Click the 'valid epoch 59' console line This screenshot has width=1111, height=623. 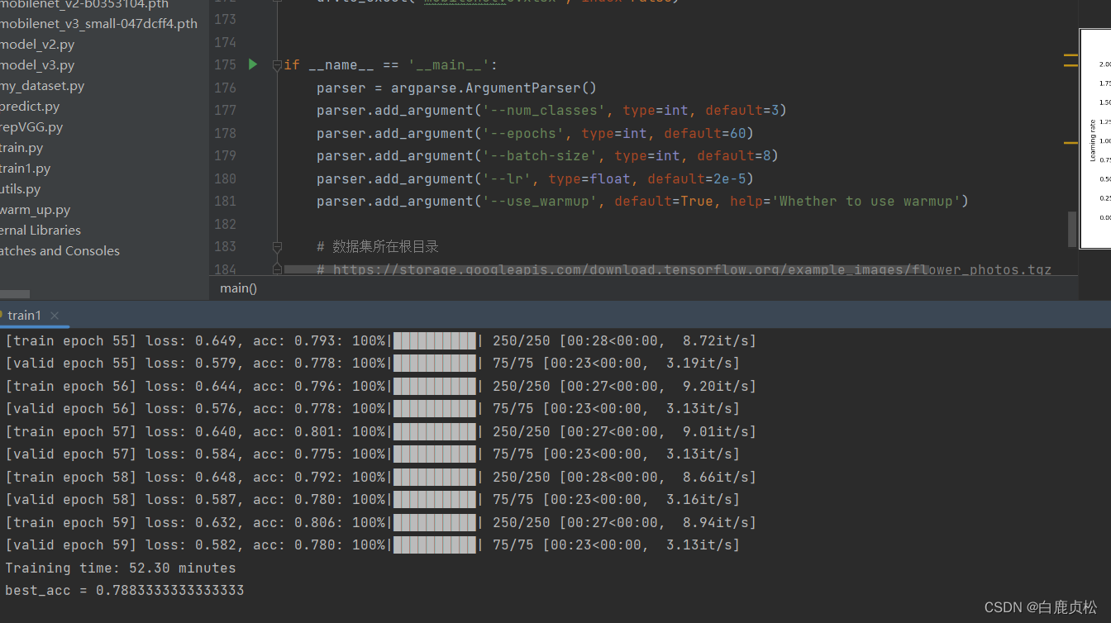pyautogui.click(x=372, y=545)
